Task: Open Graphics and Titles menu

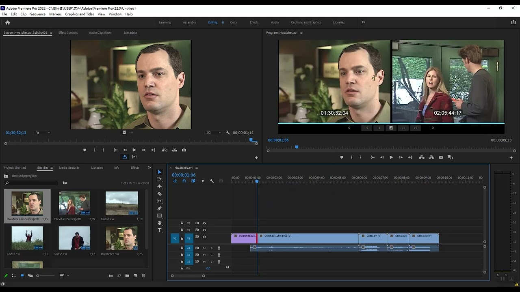Action: [80, 14]
